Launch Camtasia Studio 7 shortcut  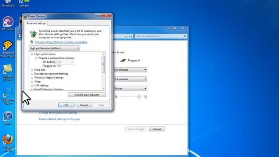click(x=8, y=73)
